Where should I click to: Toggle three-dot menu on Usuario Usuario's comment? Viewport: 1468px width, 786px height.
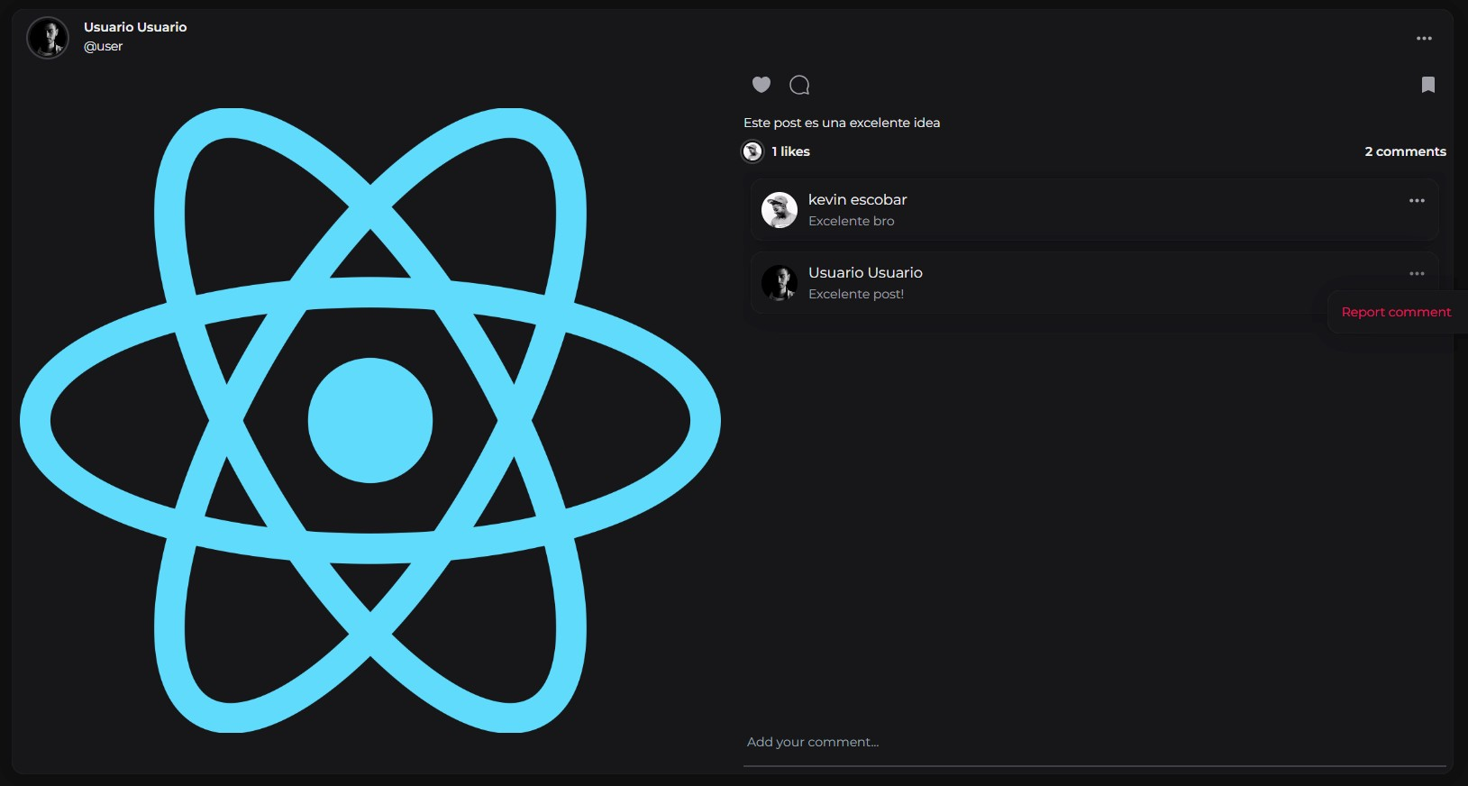point(1417,274)
